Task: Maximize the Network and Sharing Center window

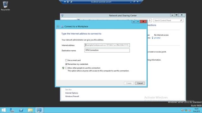Action: click(176, 15)
